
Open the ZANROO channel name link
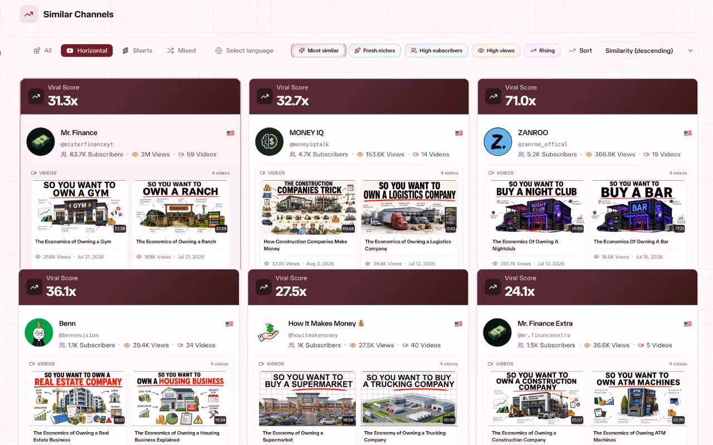[533, 133]
